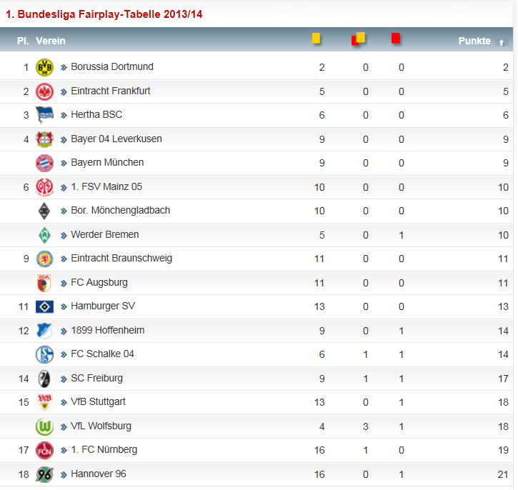Click the Hannover 96 logo
The width and height of the screenshot is (518, 490).
click(44, 474)
